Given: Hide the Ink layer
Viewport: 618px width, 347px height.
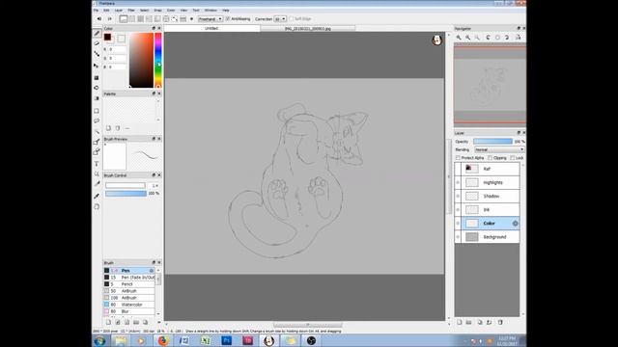Looking at the screenshot, I should click(458, 210).
